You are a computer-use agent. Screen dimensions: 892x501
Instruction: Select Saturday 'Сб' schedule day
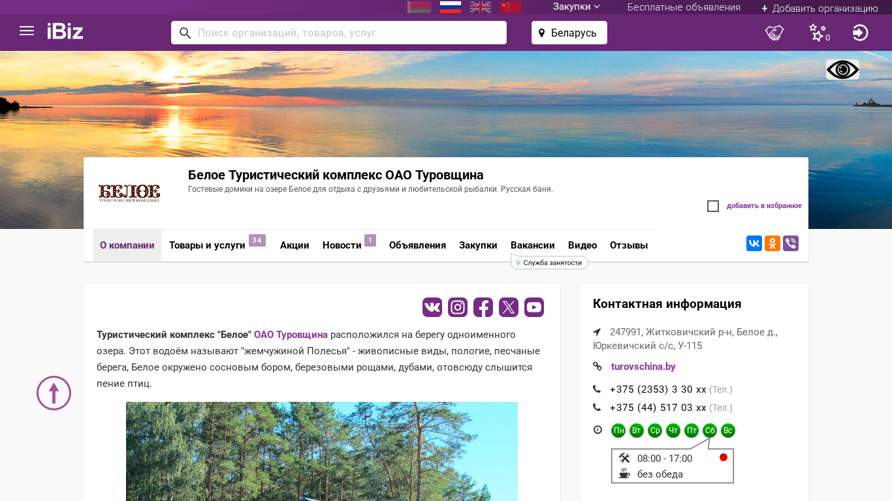coord(710,431)
